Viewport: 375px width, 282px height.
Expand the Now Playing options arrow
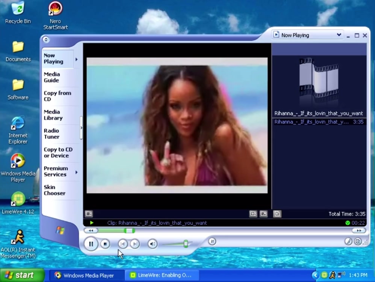(77, 59)
